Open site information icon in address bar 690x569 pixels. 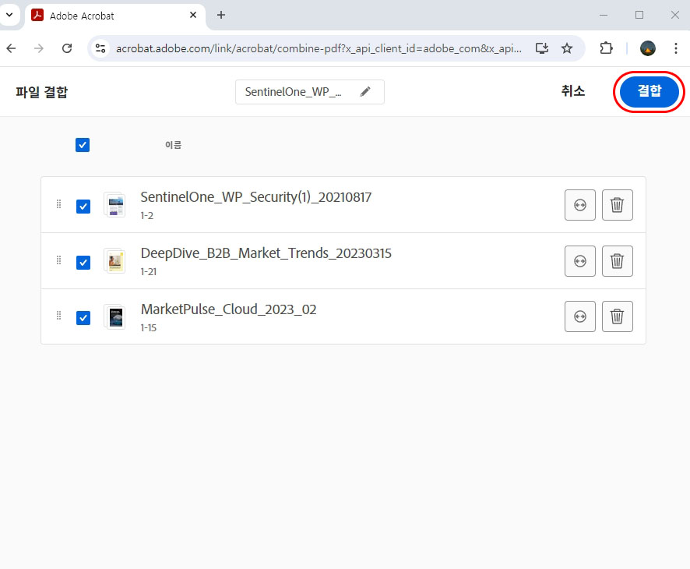(x=100, y=48)
